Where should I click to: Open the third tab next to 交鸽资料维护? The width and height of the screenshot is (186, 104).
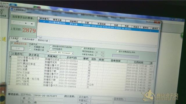coord(43,40)
